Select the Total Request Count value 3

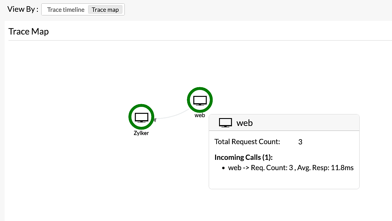[x=300, y=142]
